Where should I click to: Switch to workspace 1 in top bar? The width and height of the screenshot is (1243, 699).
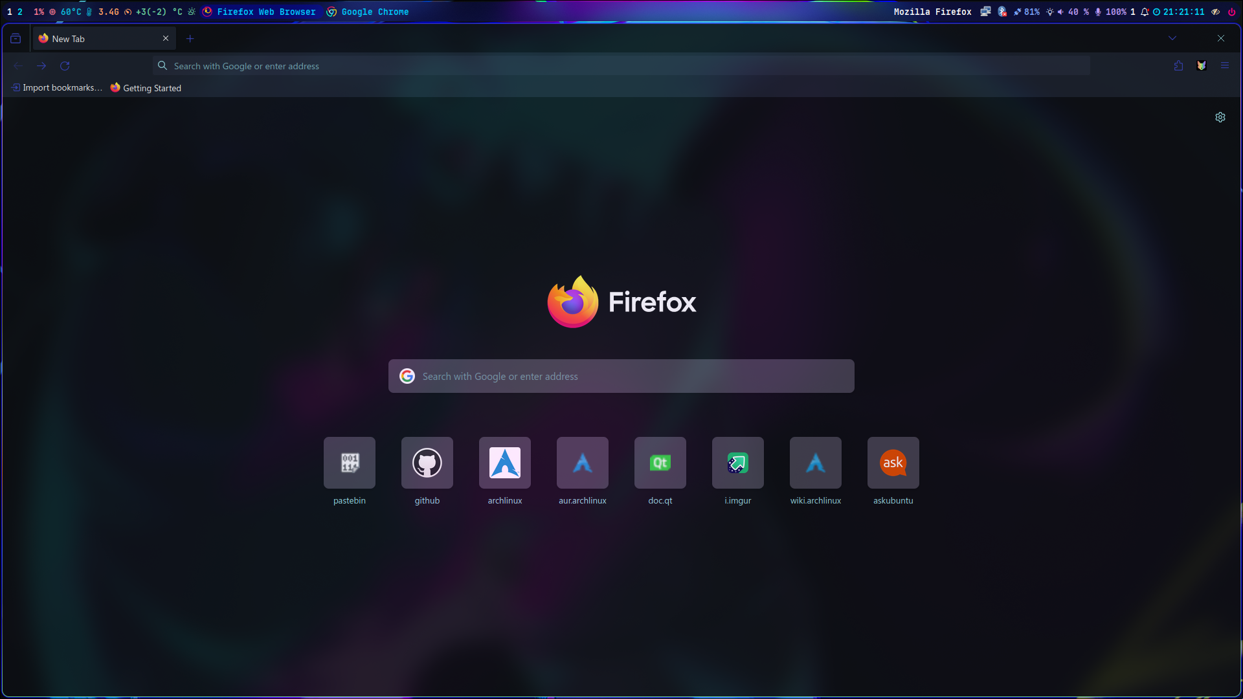pos(10,12)
